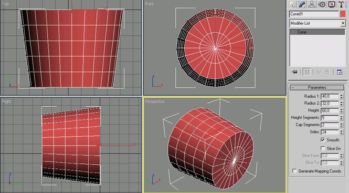Open the Display panel tab
The height and width of the screenshot is (193, 349).
tap(331, 4)
